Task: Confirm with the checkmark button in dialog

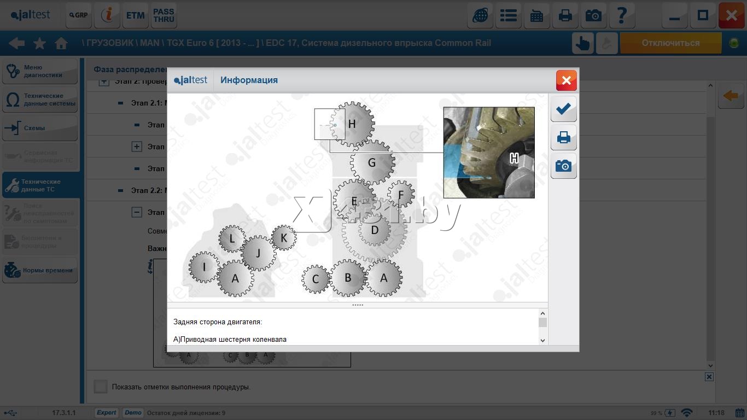Action: (x=563, y=109)
